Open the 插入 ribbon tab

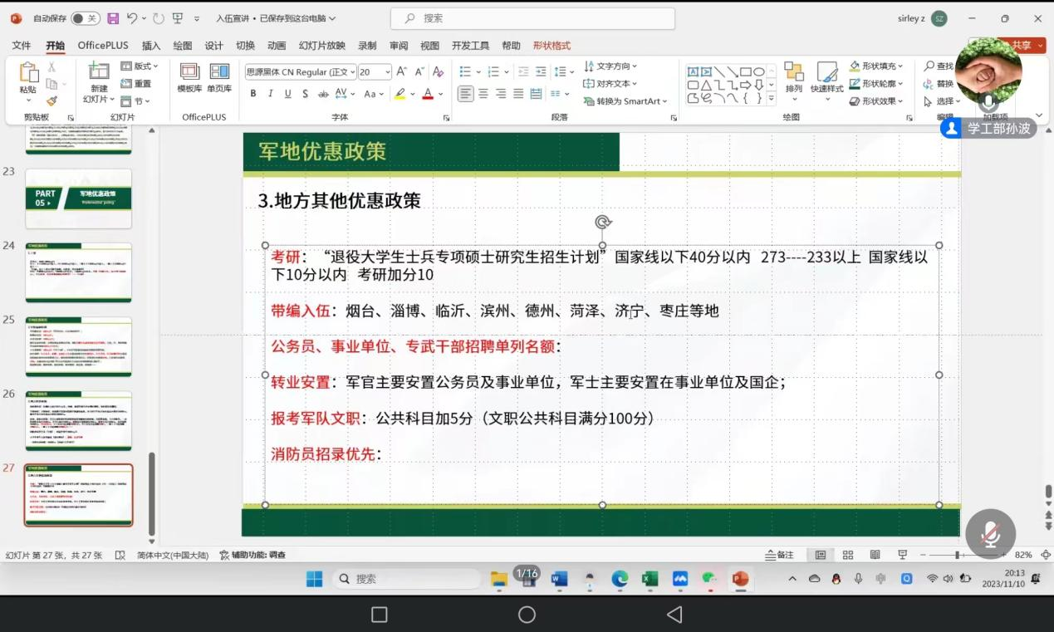[151, 46]
